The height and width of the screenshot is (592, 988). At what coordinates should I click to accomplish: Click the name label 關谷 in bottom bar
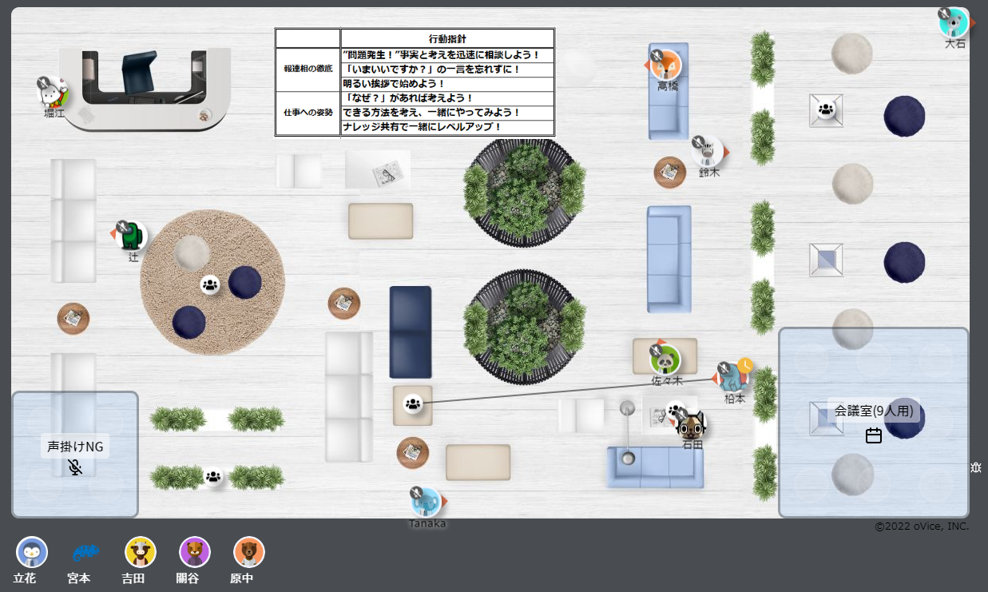[x=188, y=578]
